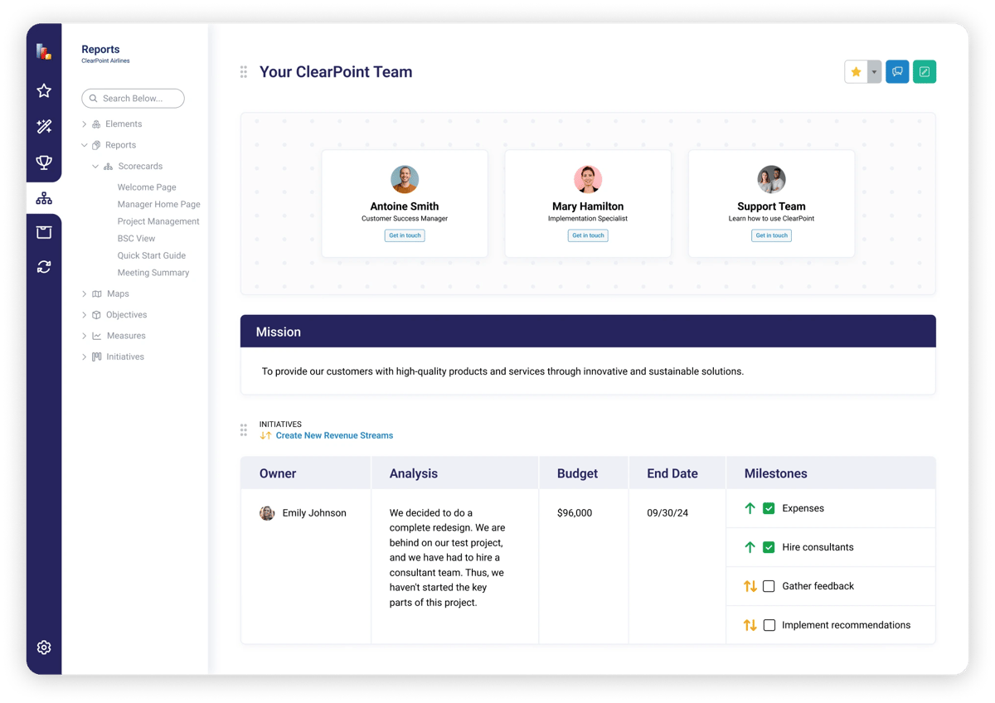Open settings gear in sidebar

44,647
